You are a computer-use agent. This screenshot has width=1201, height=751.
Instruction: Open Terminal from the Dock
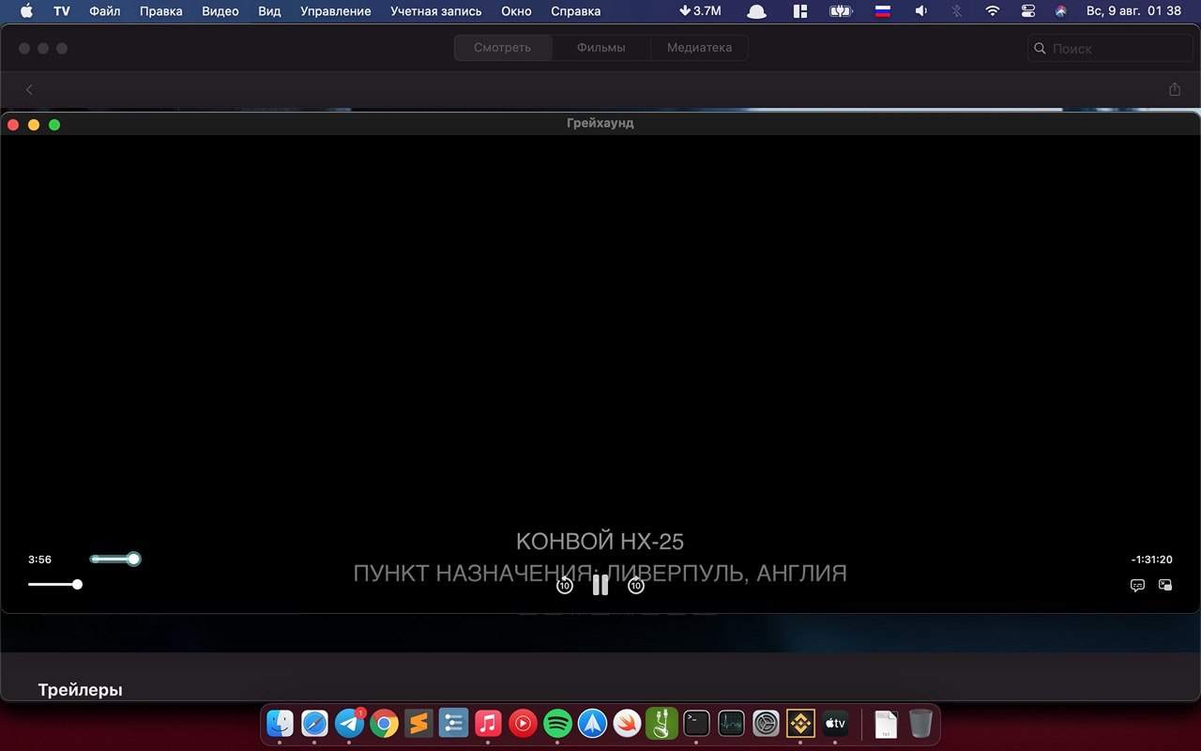pyautogui.click(x=696, y=723)
